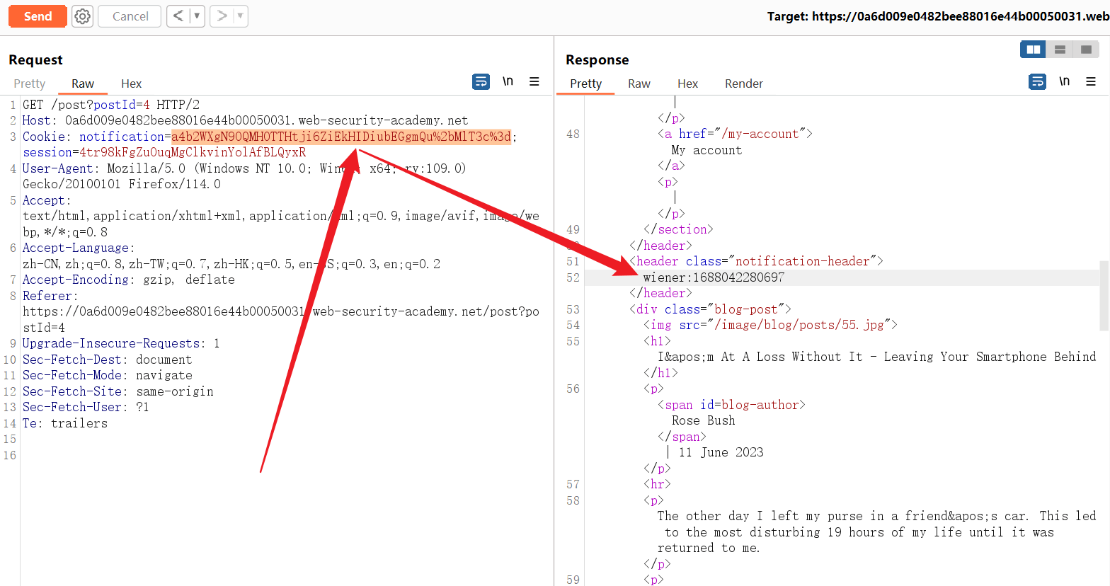This screenshot has width=1110, height=586.
Task: Switch to combined tabbed layout view
Action: tap(1086, 50)
